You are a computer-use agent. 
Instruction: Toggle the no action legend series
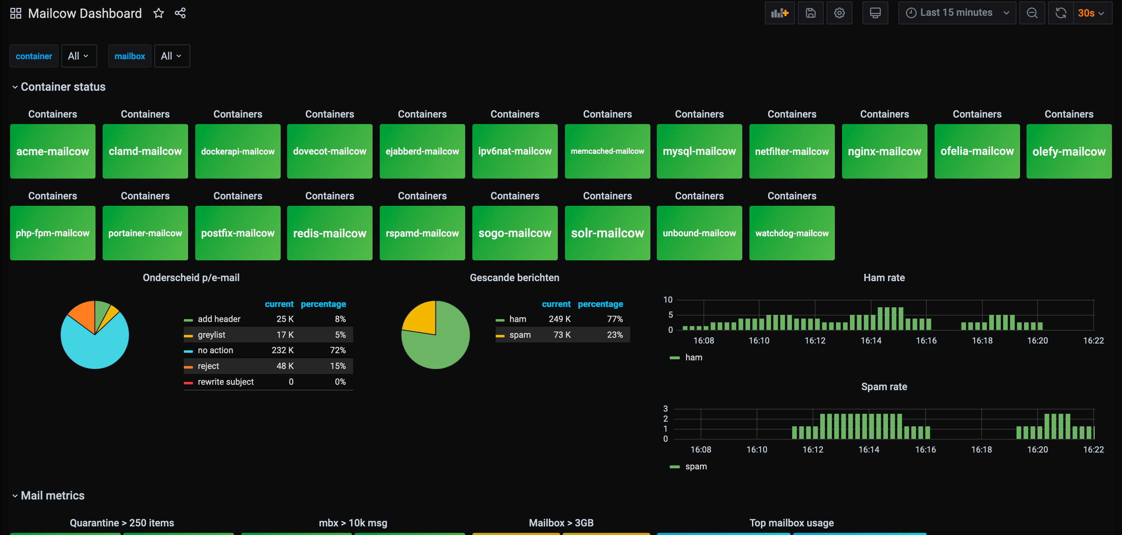[x=215, y=350]
